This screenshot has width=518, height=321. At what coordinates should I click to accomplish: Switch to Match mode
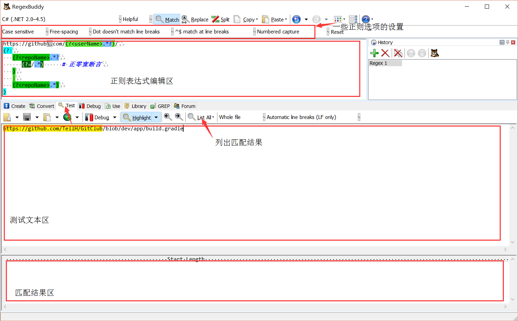point(167,19)
